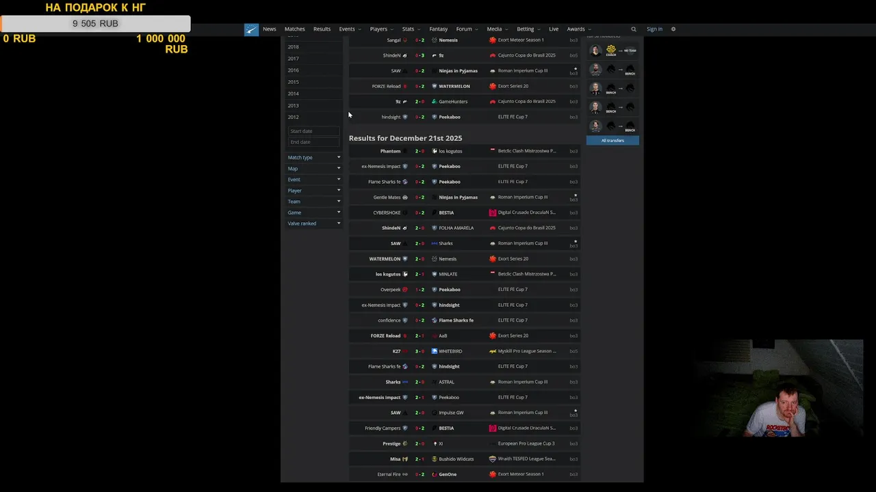Screen dimensions: 876x492
Task: Open the Betting menu
Action: 528,29
